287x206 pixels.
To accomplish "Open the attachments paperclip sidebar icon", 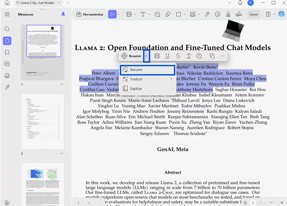I will pyautogui.click(x=7, y=87).
